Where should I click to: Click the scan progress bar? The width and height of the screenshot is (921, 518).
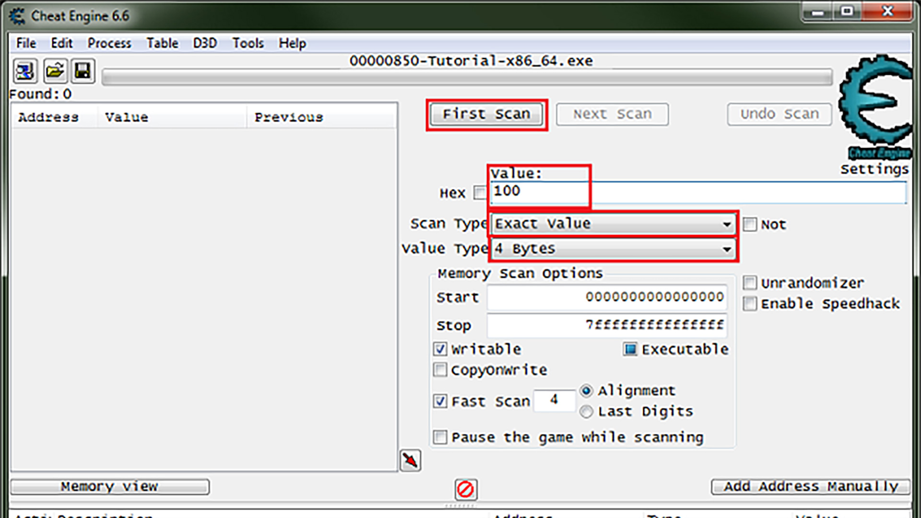point(467,77)
